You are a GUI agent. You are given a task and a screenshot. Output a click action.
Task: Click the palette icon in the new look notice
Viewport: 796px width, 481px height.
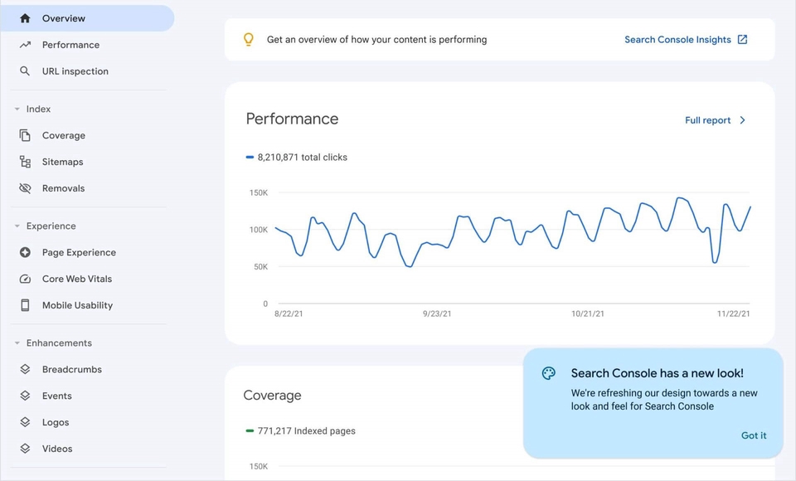(549, 373)
